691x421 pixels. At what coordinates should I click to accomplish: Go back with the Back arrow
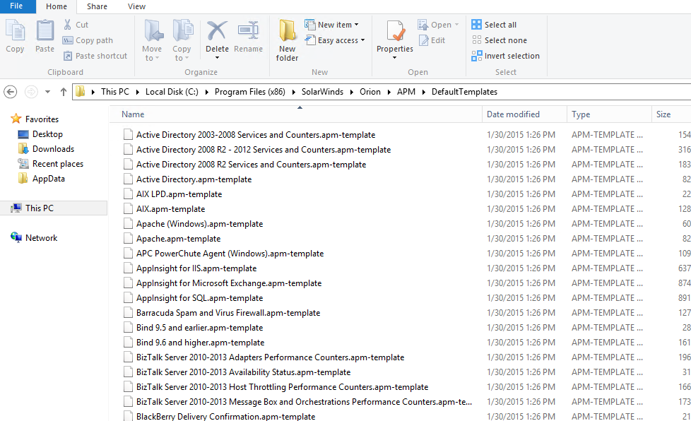[x=11, y=92]
